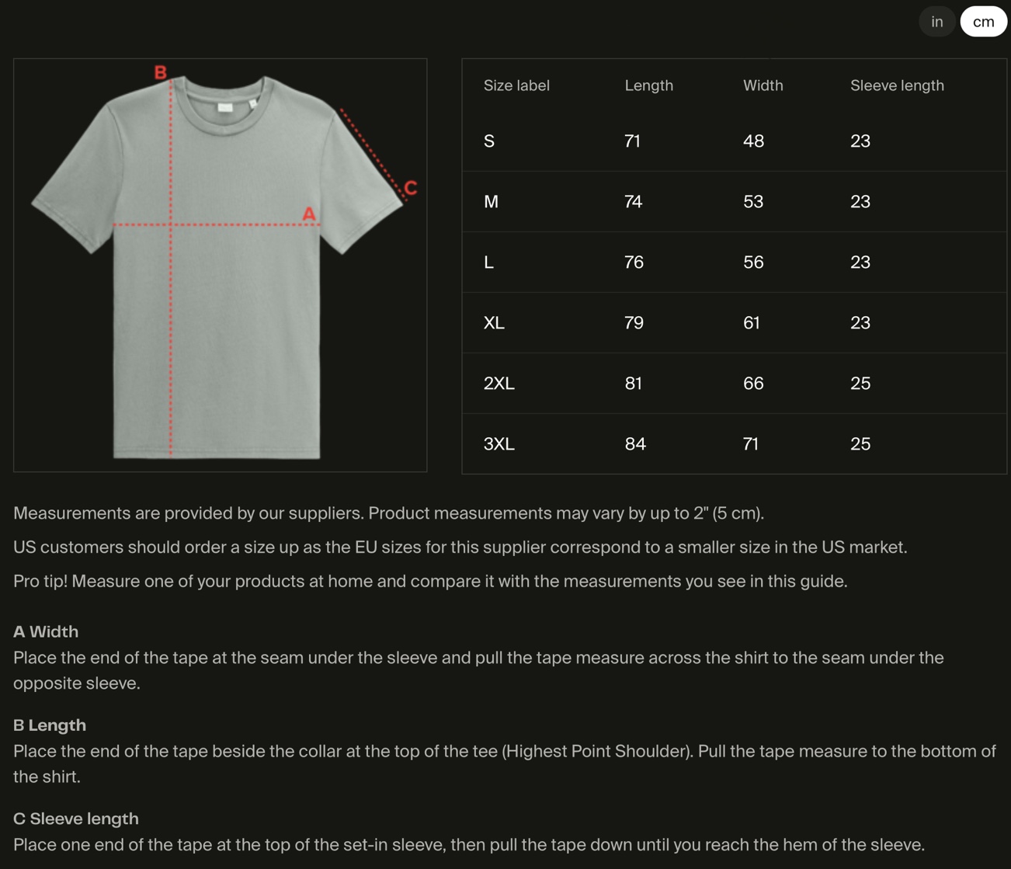The width and height of the screenshot is (1011, 869).
Task: Click the 3XL width value 71
Action: 750,444
